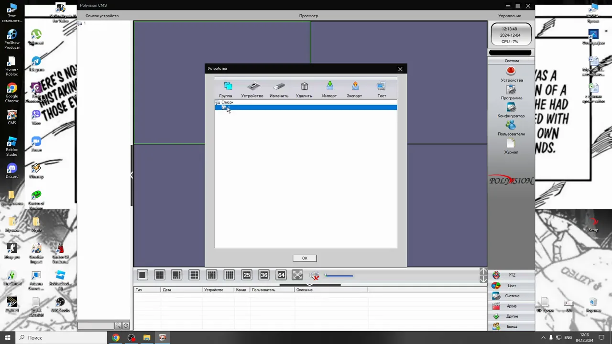
Task: Click the Группа icon in the device dialog
Action: [228, 86]
